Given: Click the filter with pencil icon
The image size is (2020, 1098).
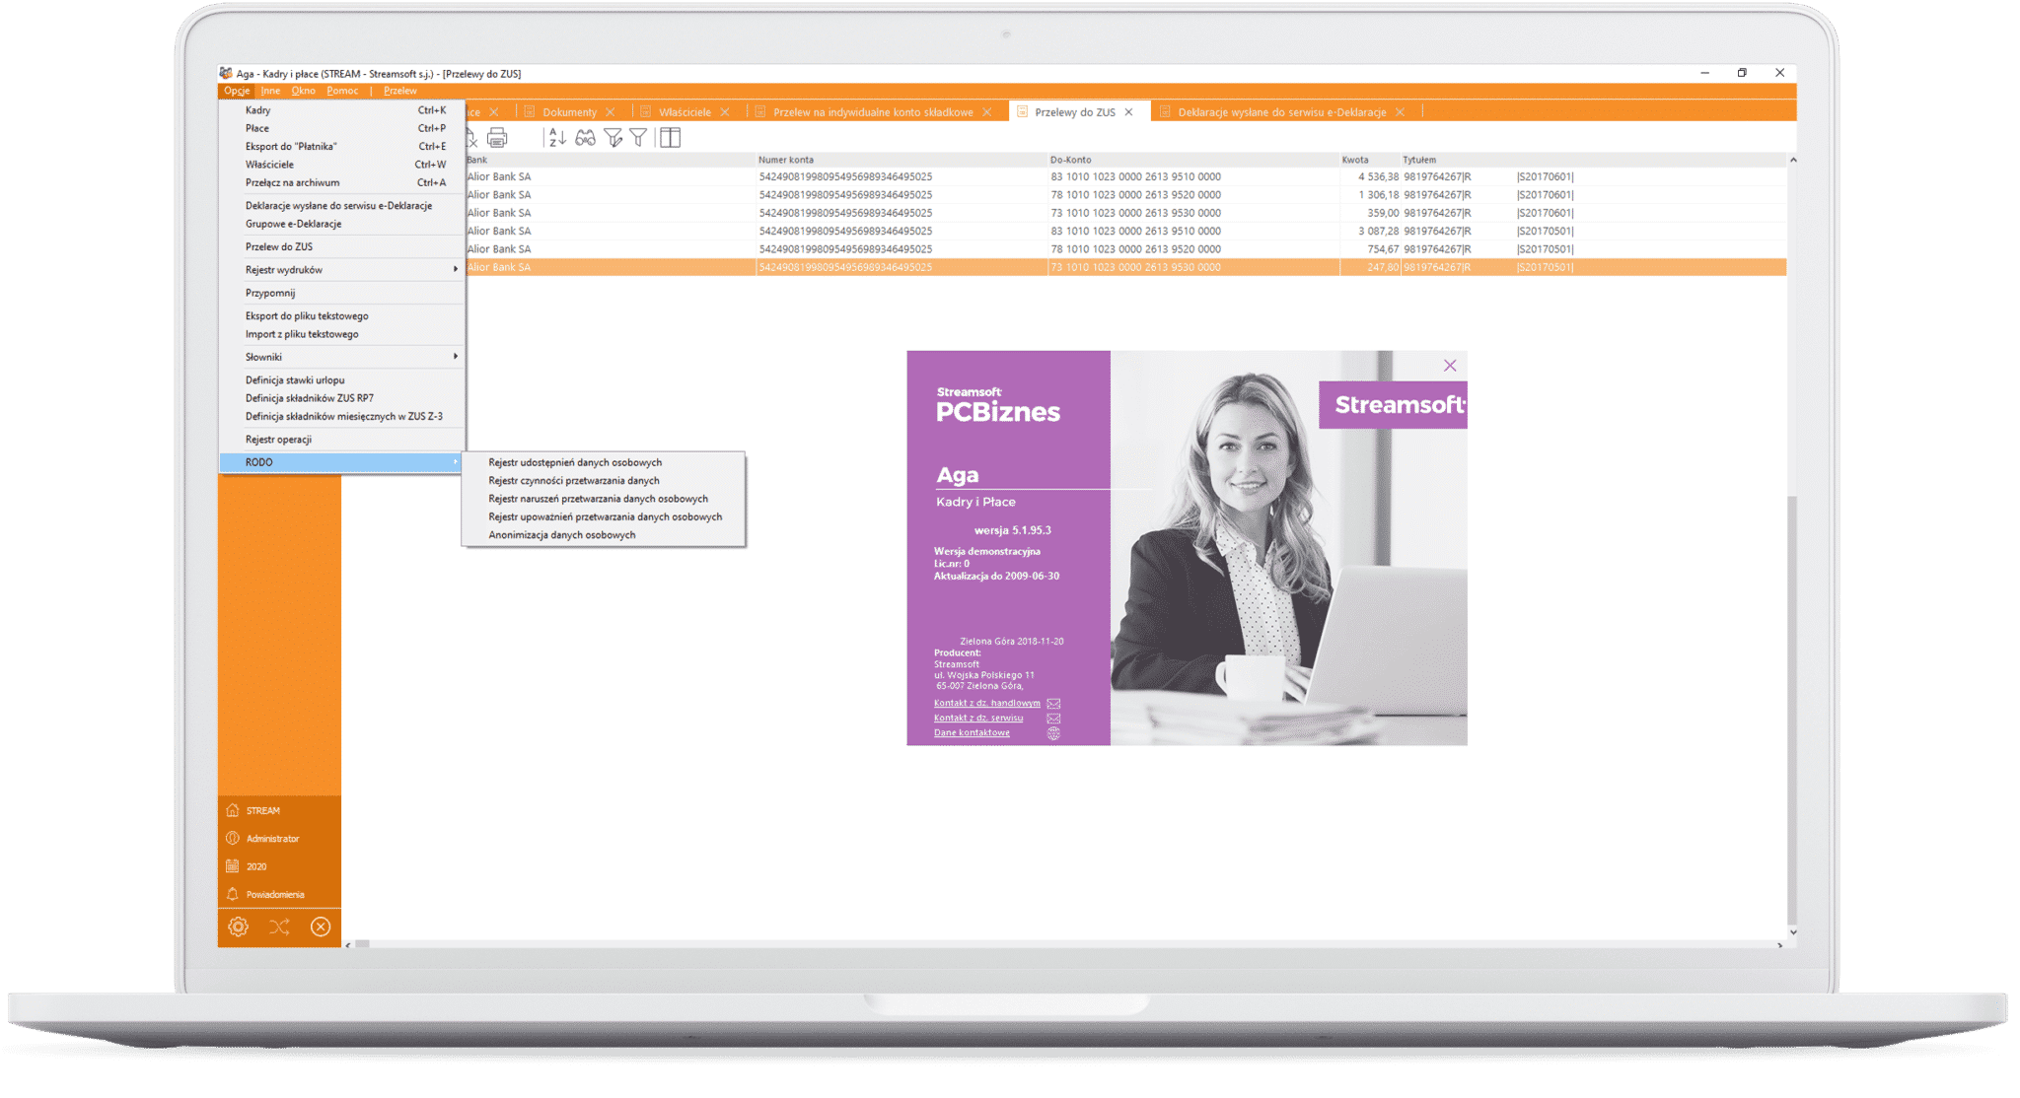Looking at the screenshot, I should (x=613, y=138).
